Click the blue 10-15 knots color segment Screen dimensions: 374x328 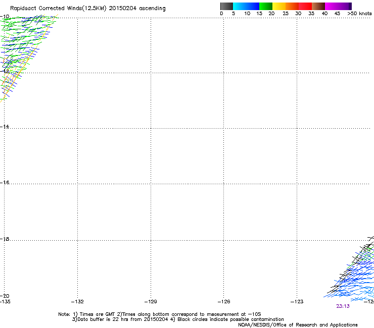pyautogui.click(x=253, y=6)
